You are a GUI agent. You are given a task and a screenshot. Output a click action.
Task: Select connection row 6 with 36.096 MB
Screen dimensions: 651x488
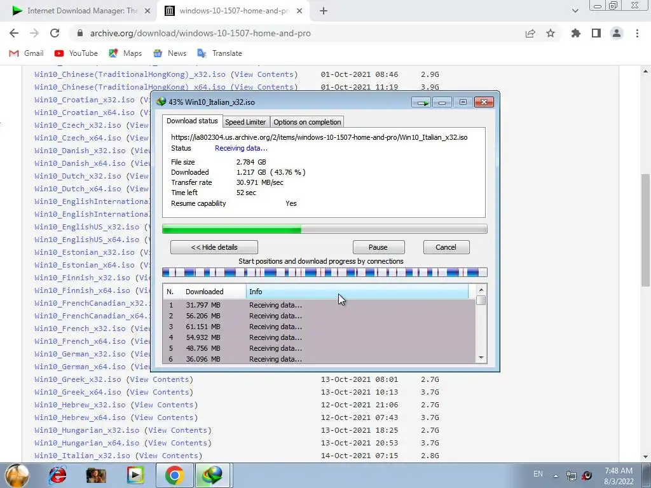(x=319, y=359)
